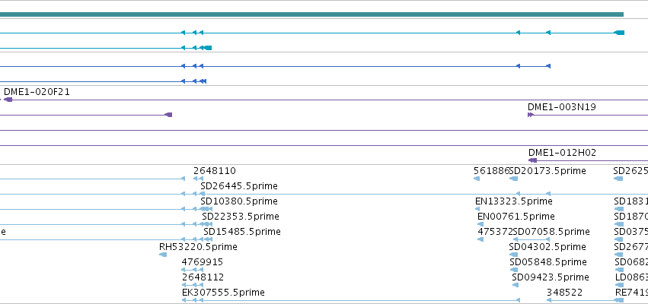Click the teal gene bar at the top

pos(311,14)
